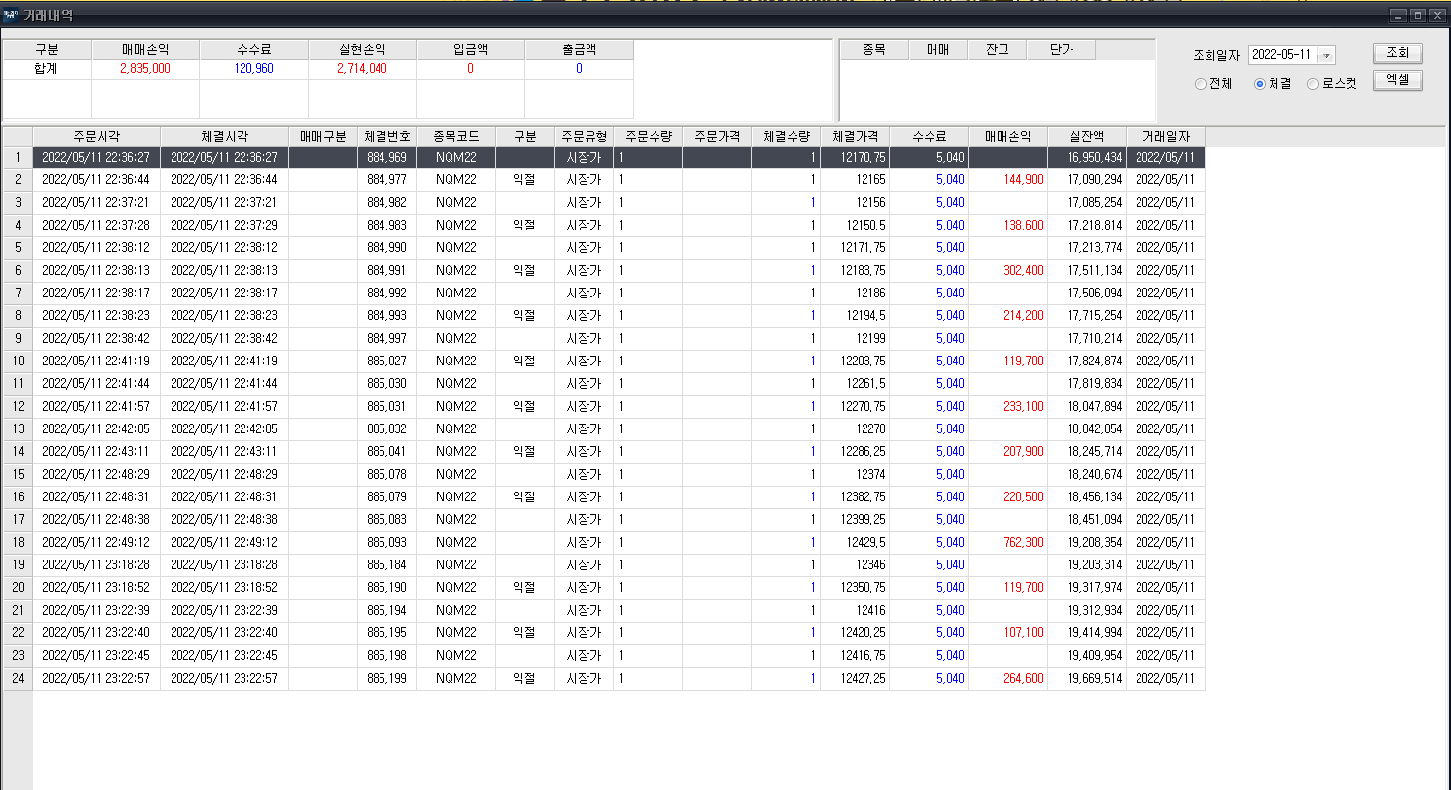Click order time 2022/05/11 22:41:19

click(x=96, y=362)
